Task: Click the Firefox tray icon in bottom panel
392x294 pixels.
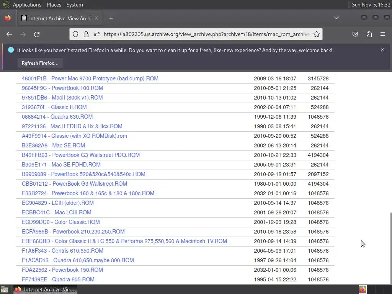Action: (363, 289)
